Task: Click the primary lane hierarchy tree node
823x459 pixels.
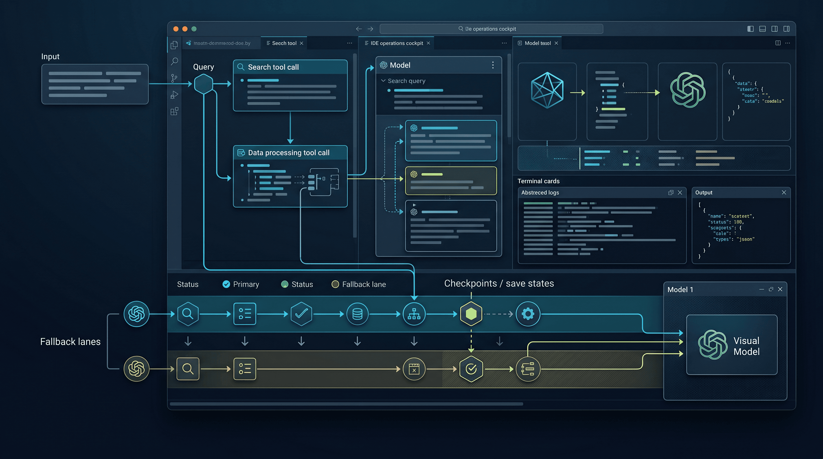Action: [x=414, y=314]
